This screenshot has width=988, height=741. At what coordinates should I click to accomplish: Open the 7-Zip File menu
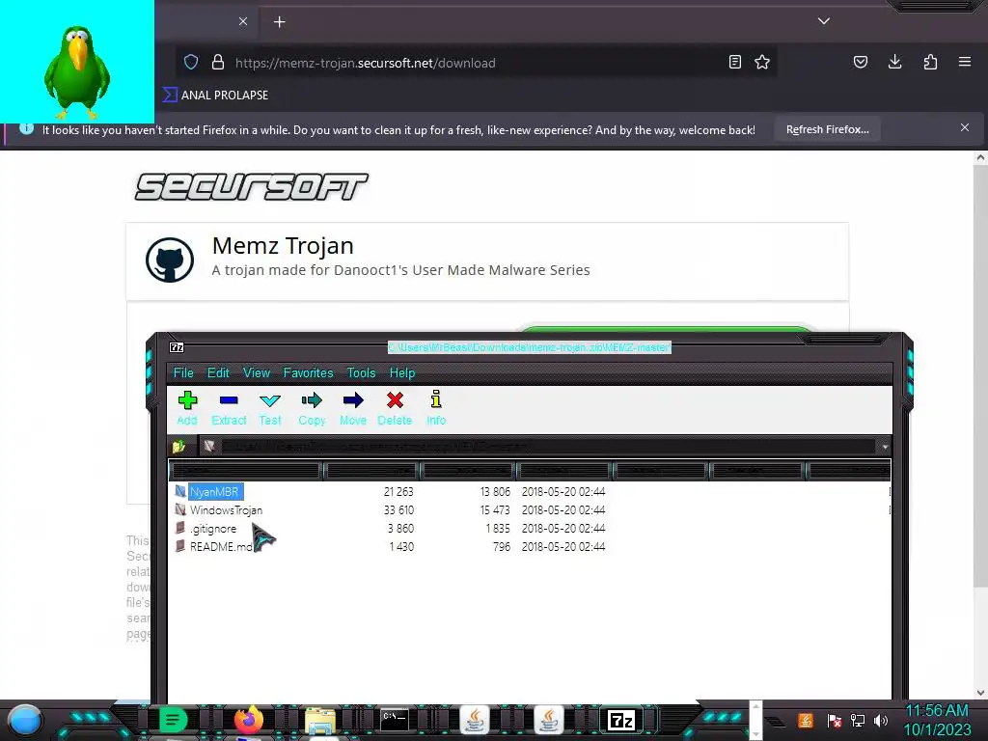[x=183, y=372]
